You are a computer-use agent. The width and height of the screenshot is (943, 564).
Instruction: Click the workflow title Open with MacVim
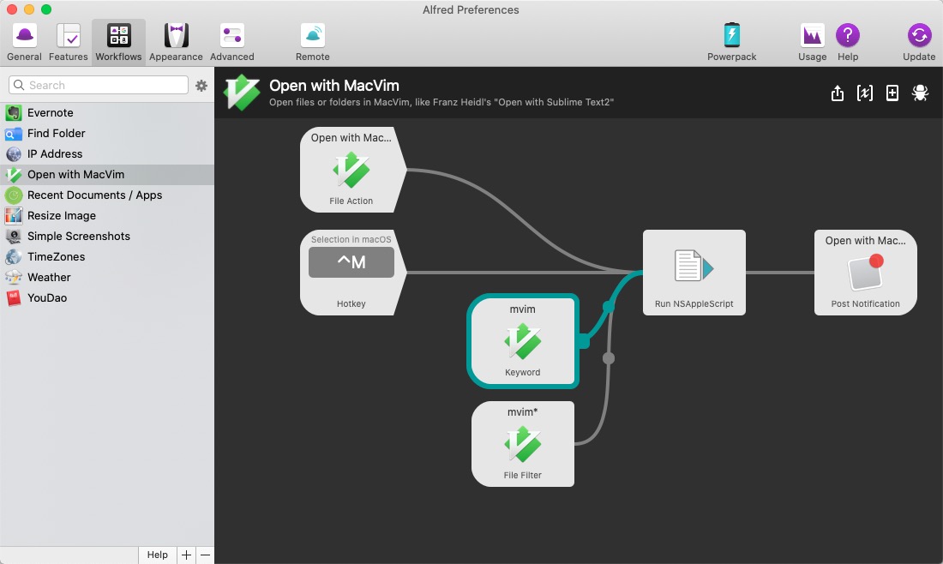(x=333, y=86)
